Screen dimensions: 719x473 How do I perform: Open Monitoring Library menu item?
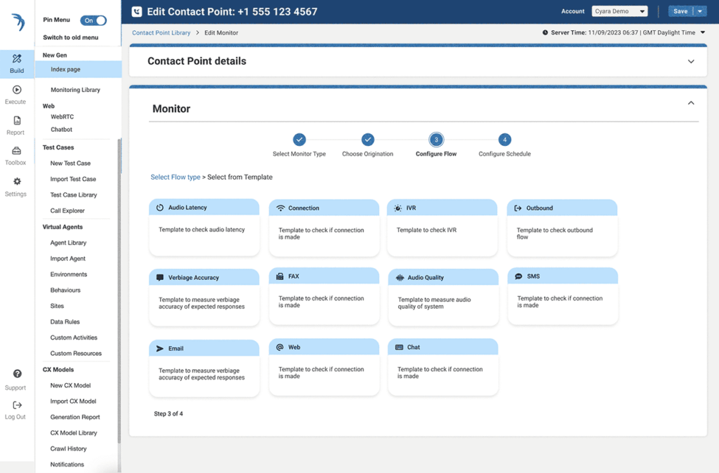pyautogui.click(x=75, y=90)
